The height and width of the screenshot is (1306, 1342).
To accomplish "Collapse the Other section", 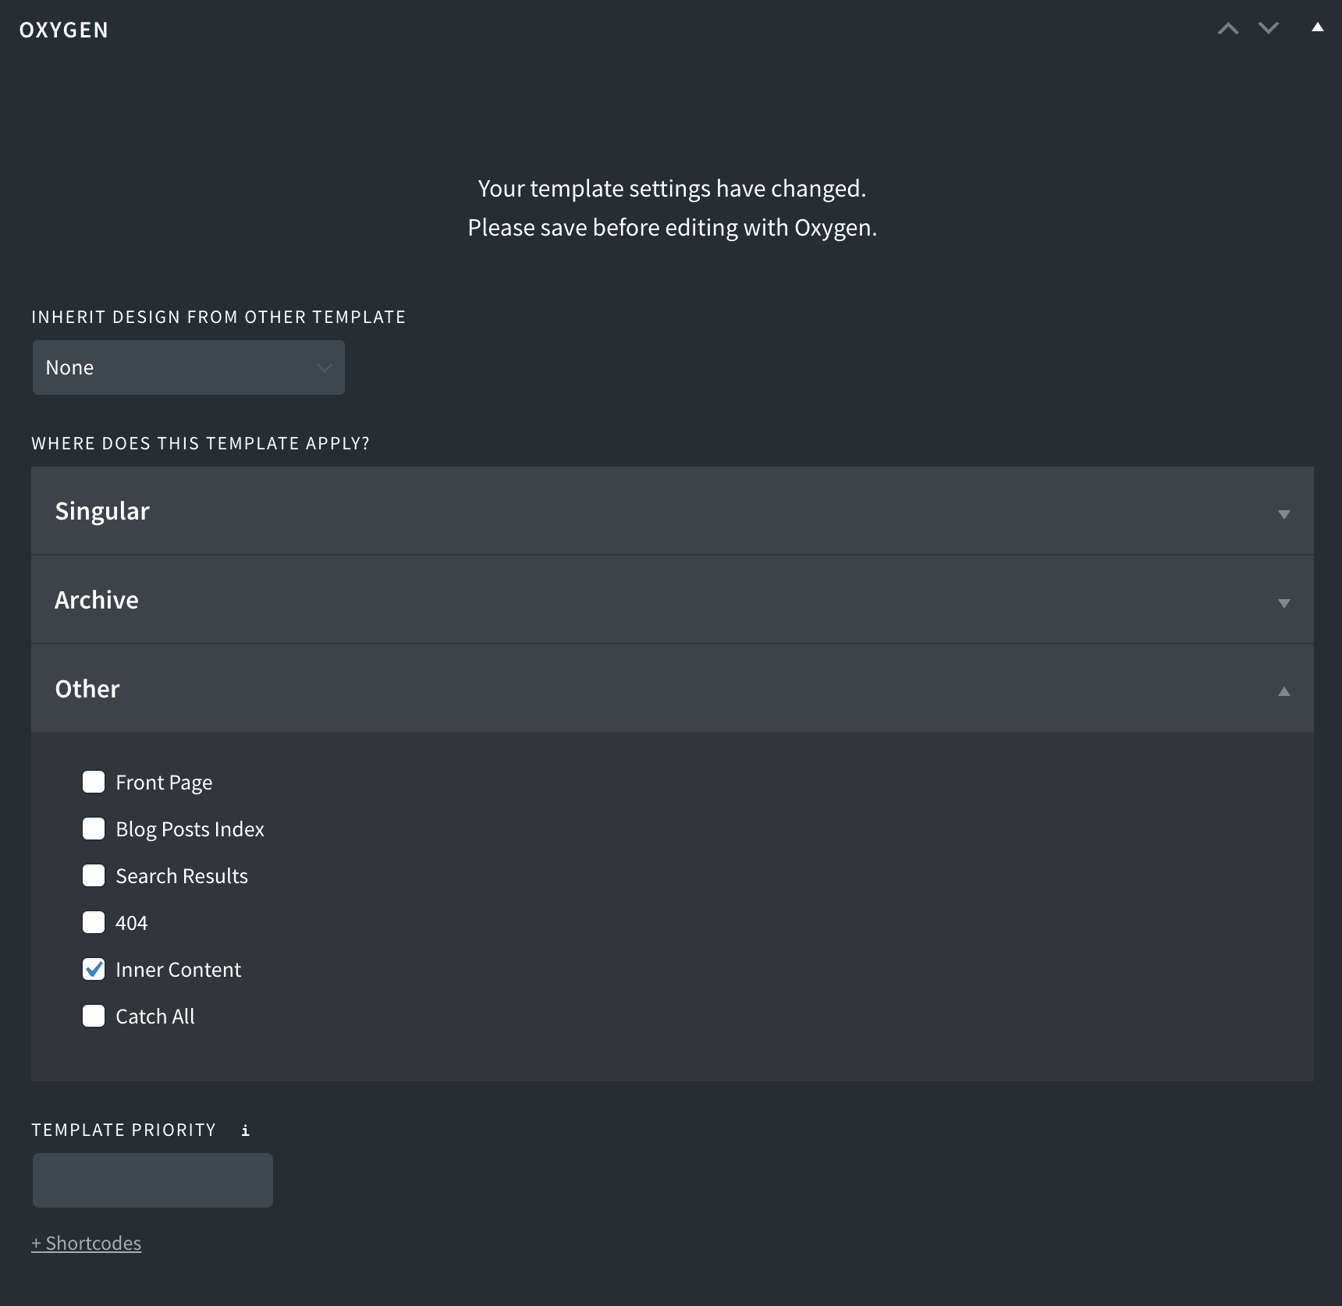I will click(673, 689).
